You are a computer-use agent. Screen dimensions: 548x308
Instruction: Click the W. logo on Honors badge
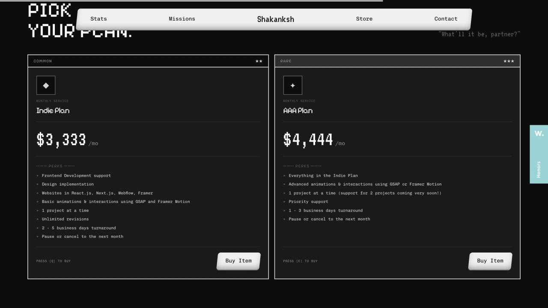[539, 133]
